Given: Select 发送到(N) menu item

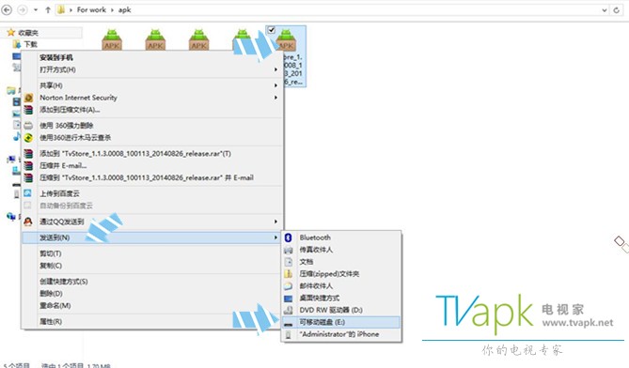Looking at the screenshot, I should point(152,238).
